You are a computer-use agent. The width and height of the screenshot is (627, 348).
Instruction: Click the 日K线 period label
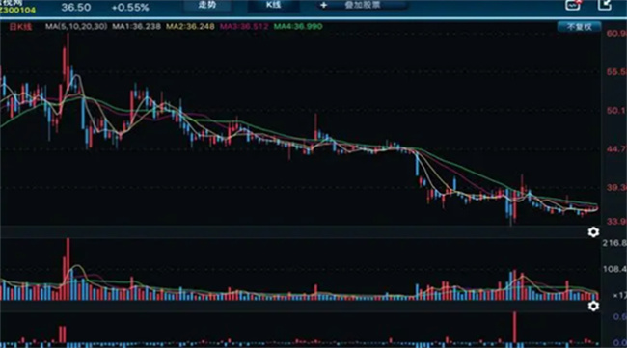point(20,27)
